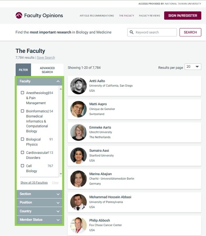Click the Faculty Opinions logo icon

pyautogui.click(x=19, y=15)
